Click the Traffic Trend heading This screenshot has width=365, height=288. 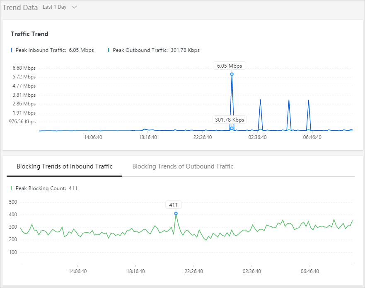(29, 34)
